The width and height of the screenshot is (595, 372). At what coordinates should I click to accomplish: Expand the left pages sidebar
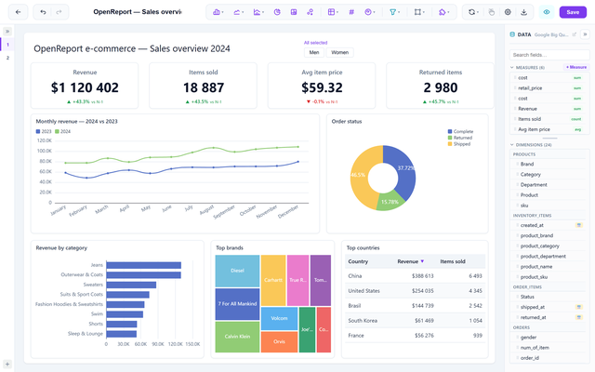click(x=7, y=31)
